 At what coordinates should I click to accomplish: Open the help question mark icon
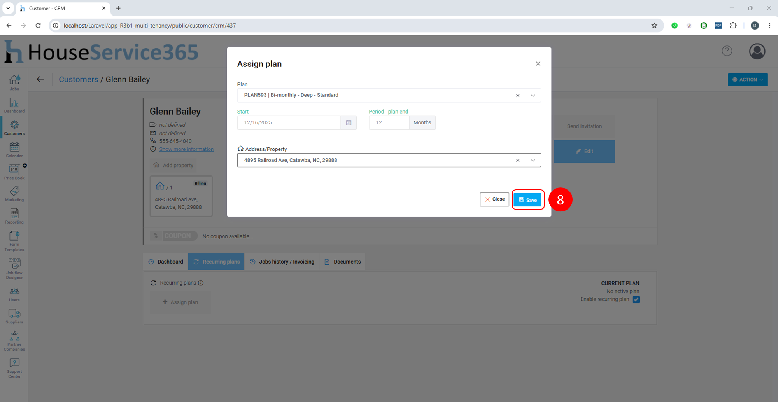coord(727,51)
